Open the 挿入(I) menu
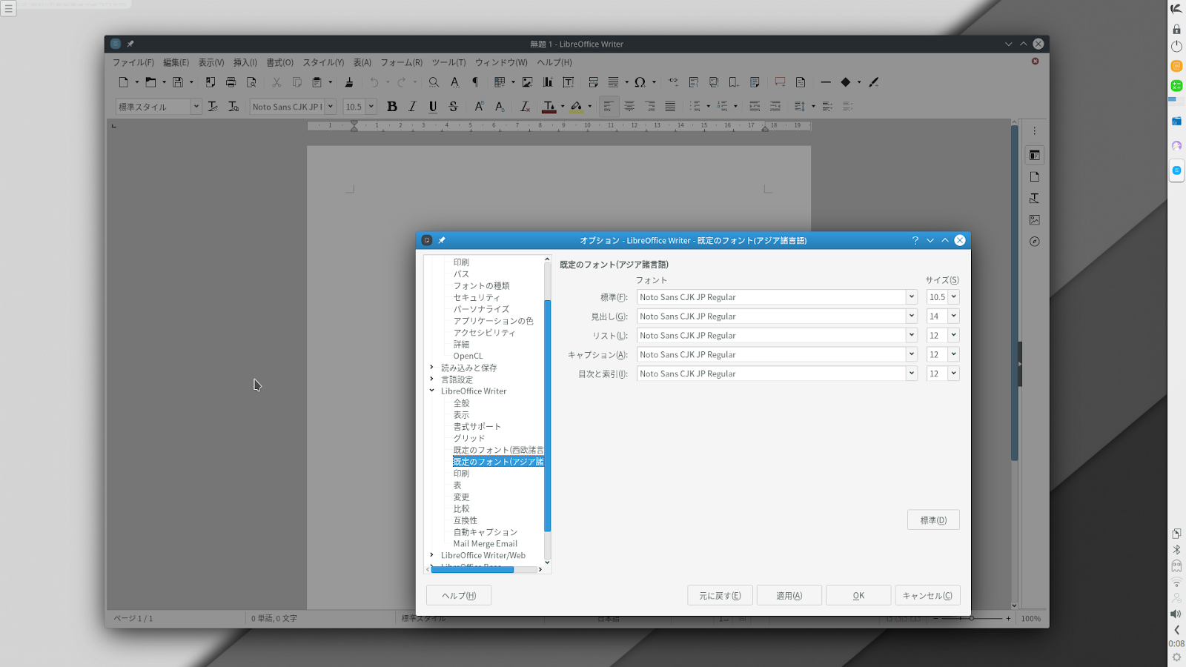This screenshot has width=1186, height=667. 245,63
